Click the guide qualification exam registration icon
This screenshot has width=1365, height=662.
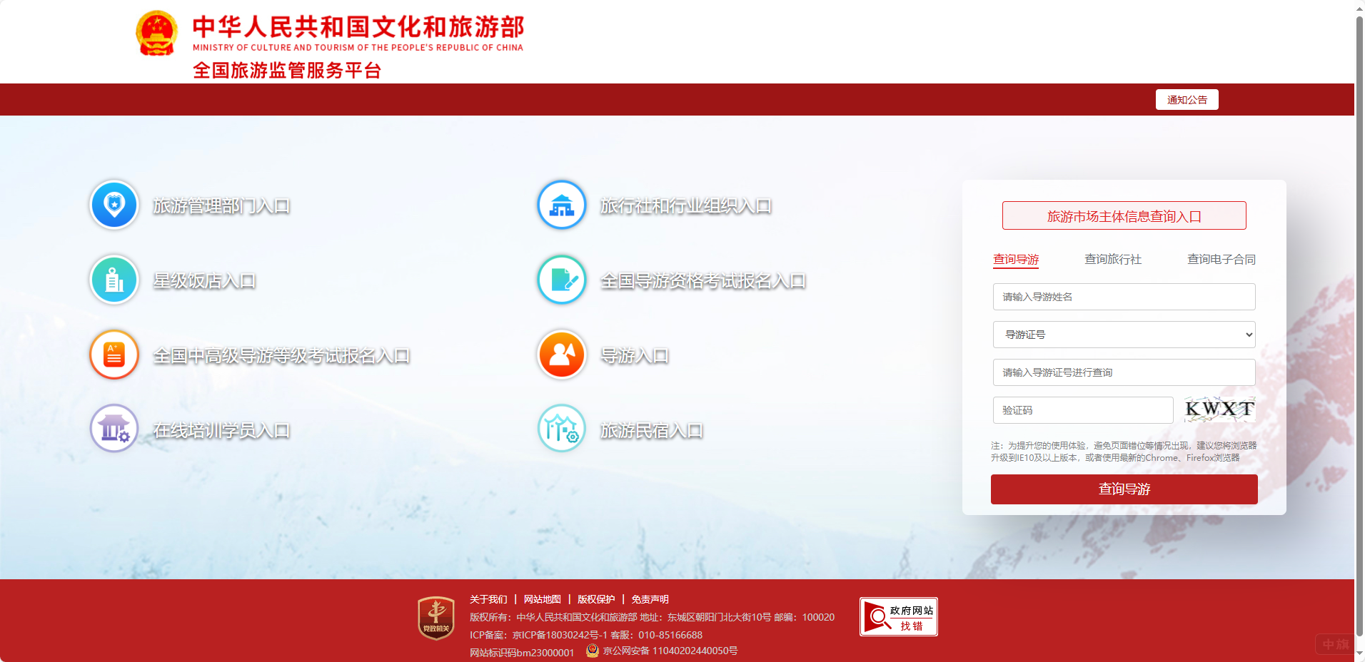pos(562,280)
